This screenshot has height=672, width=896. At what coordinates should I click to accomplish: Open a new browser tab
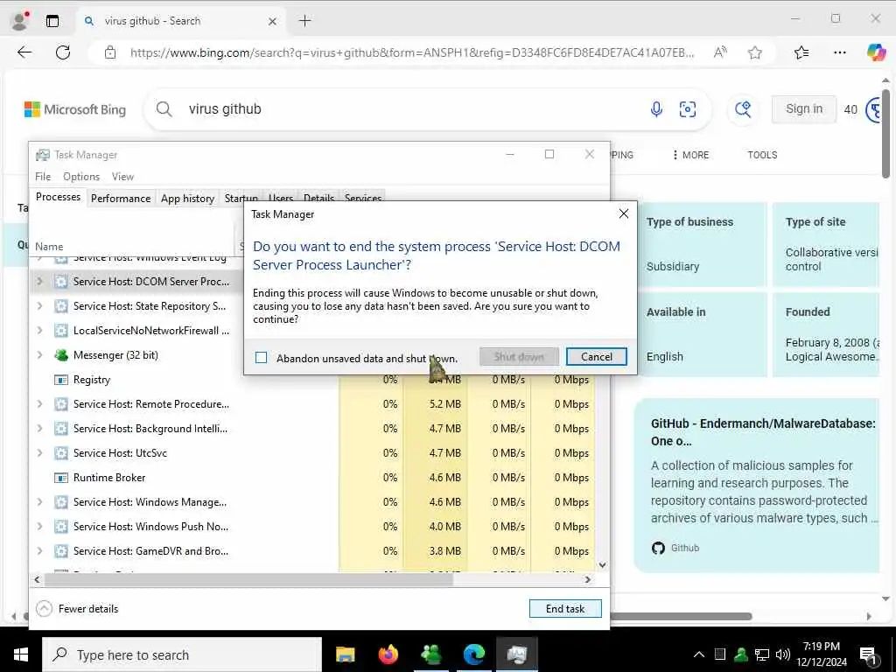pos(305,21)
